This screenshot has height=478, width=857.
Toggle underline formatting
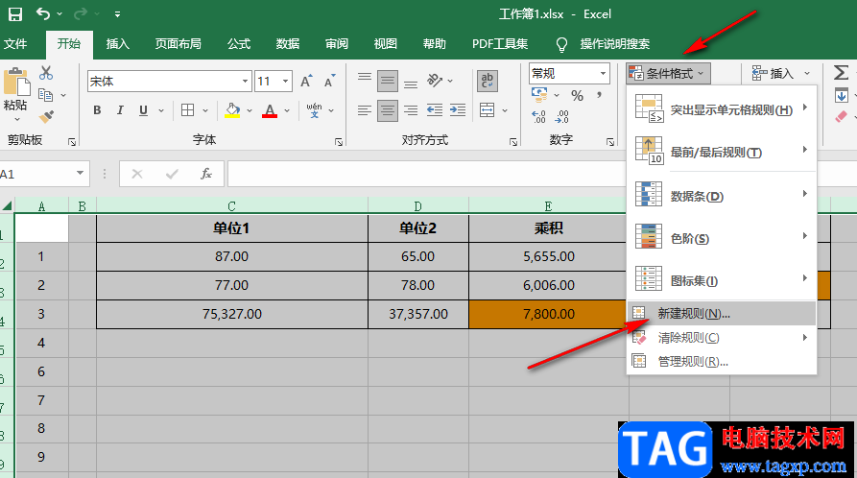tap(143, 110)
